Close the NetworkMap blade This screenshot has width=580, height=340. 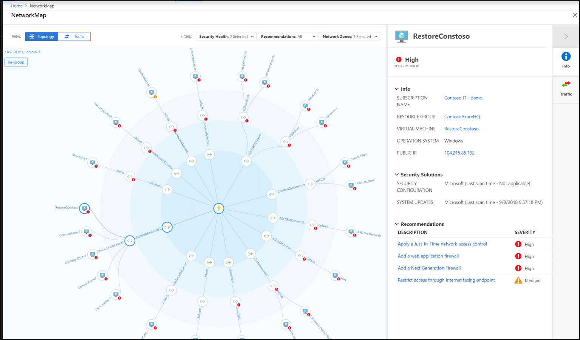tap(574, 15)
